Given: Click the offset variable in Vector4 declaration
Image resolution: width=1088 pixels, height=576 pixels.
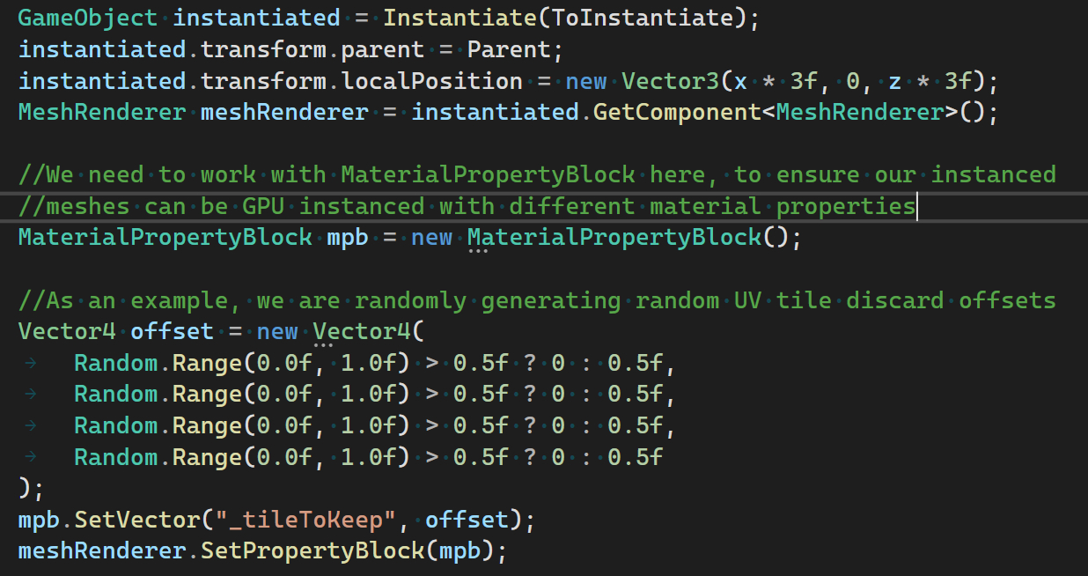Looking at the screenshot, I should [x=172, y=331].
